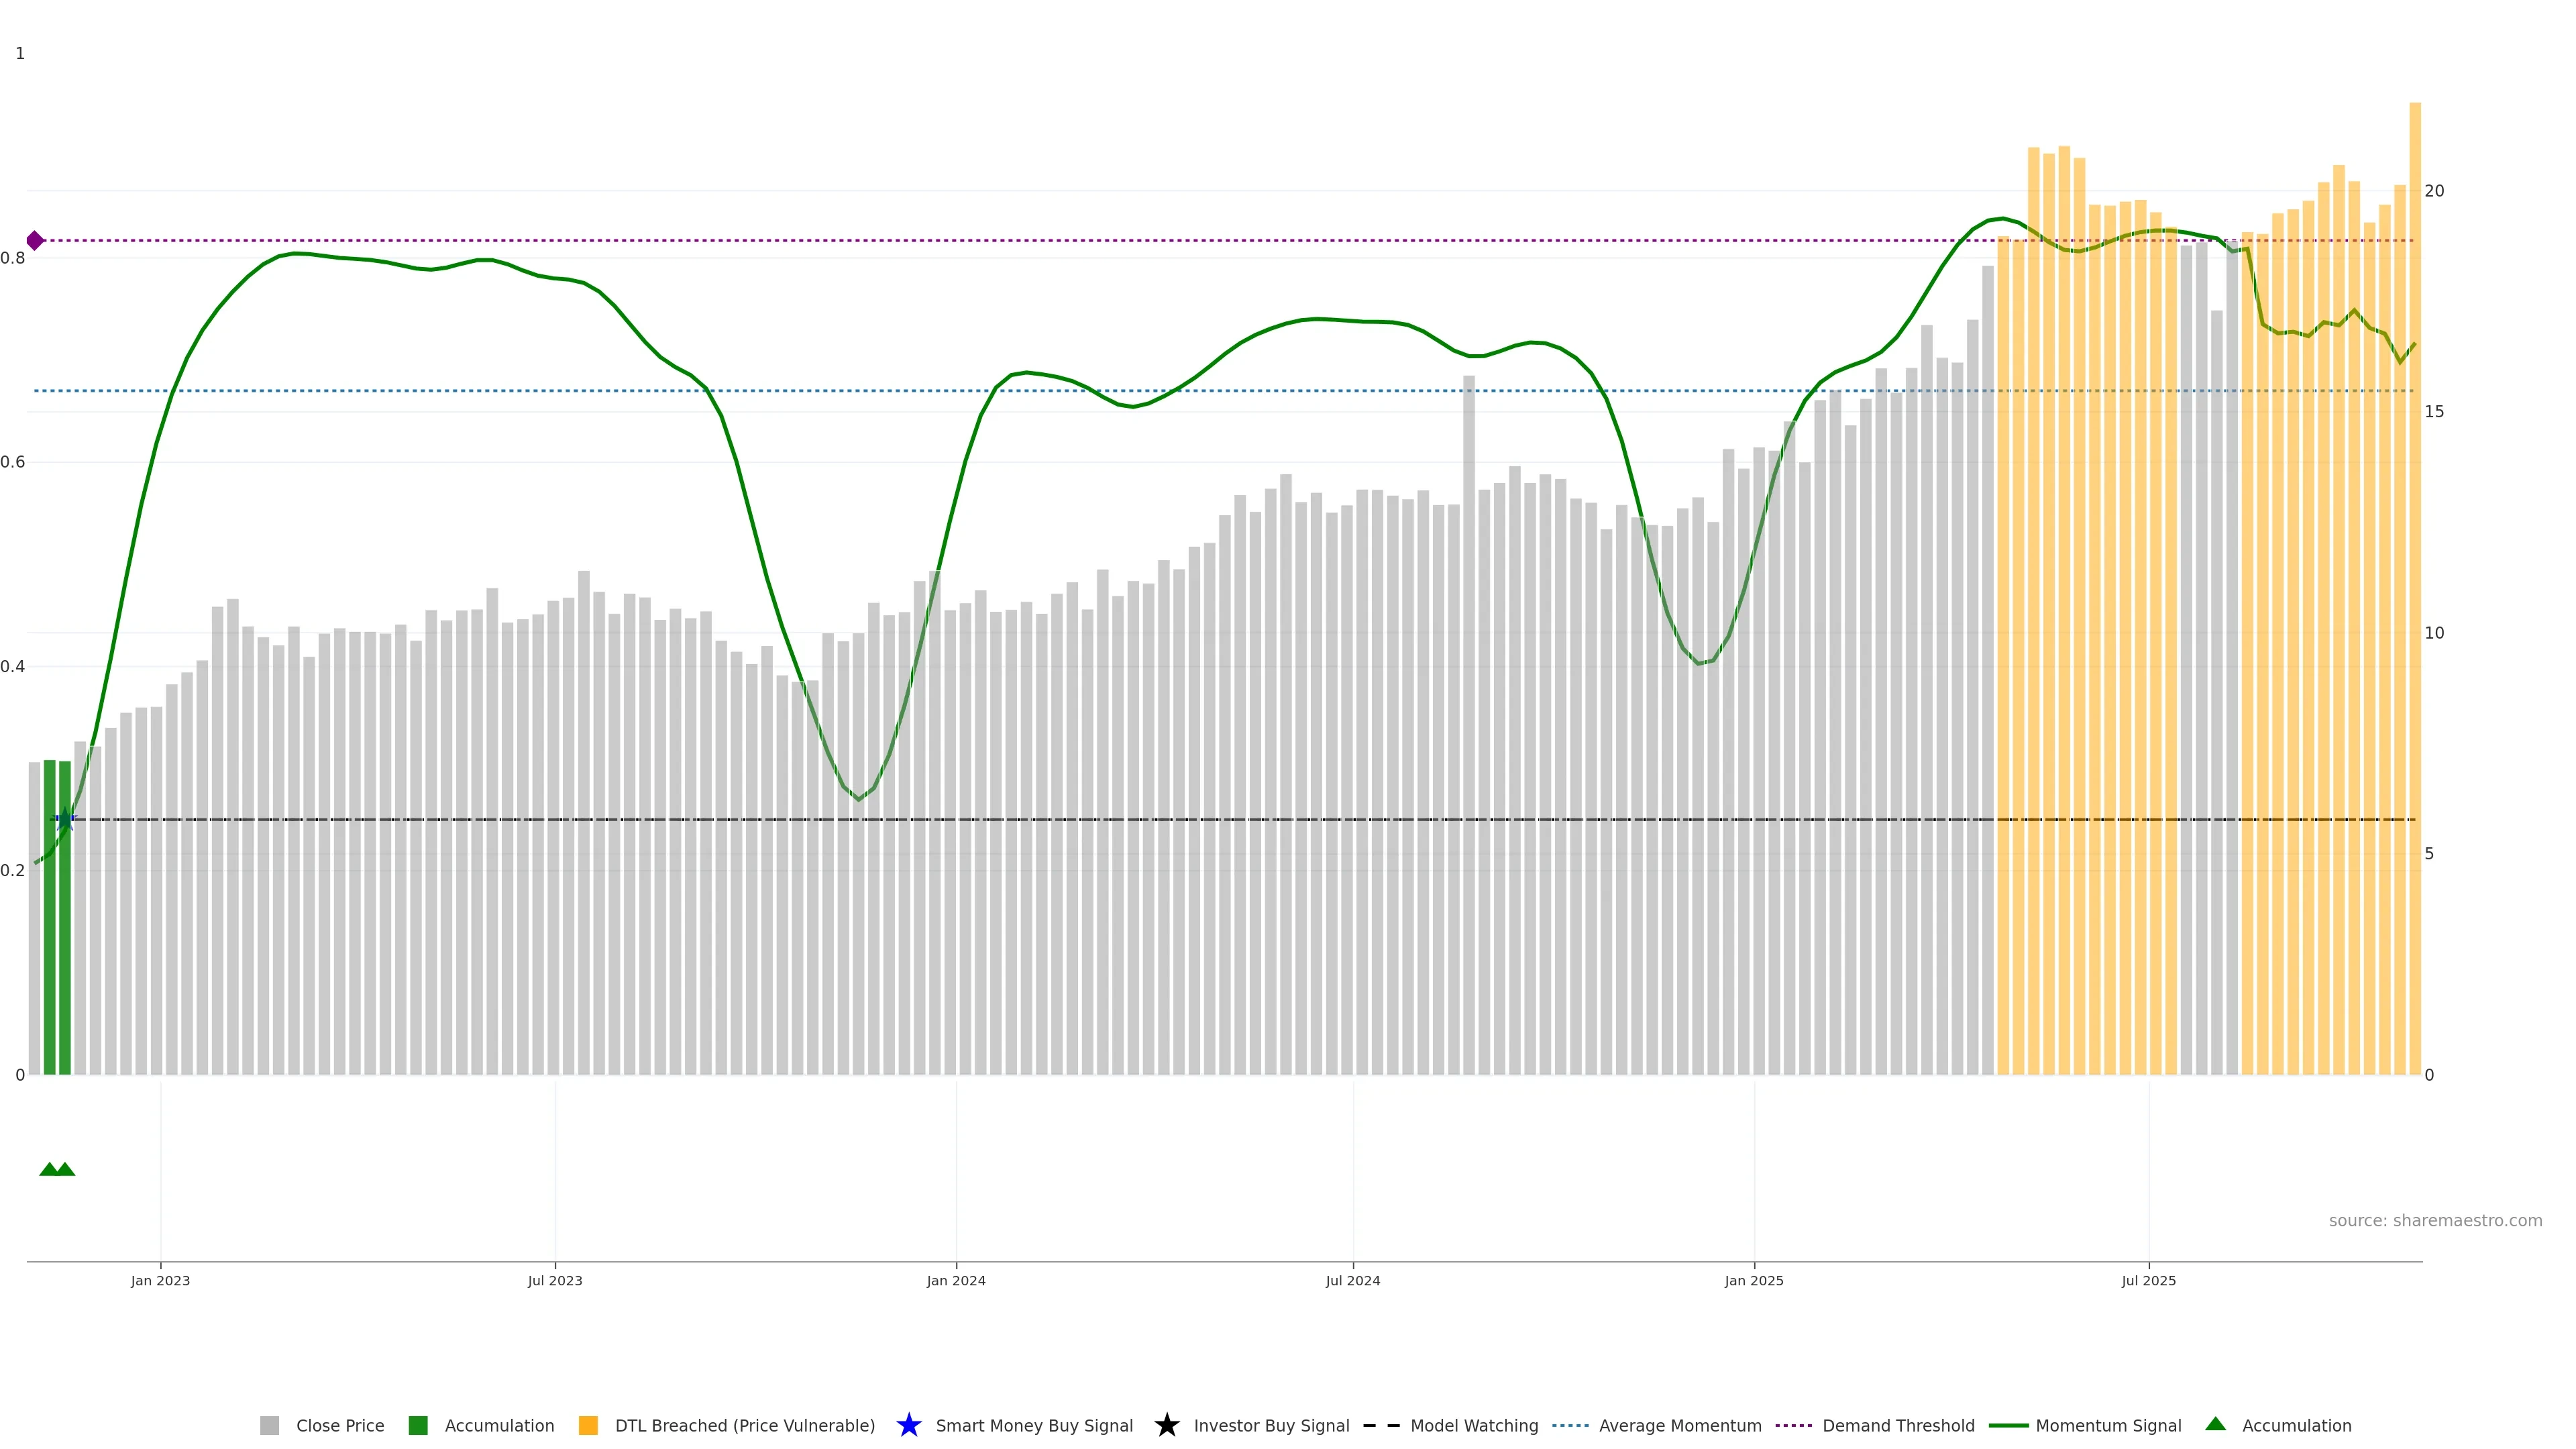Toggle the Momentum Signal legend label
Screen dimensions: 2576x1449
coord(2108,1425)
